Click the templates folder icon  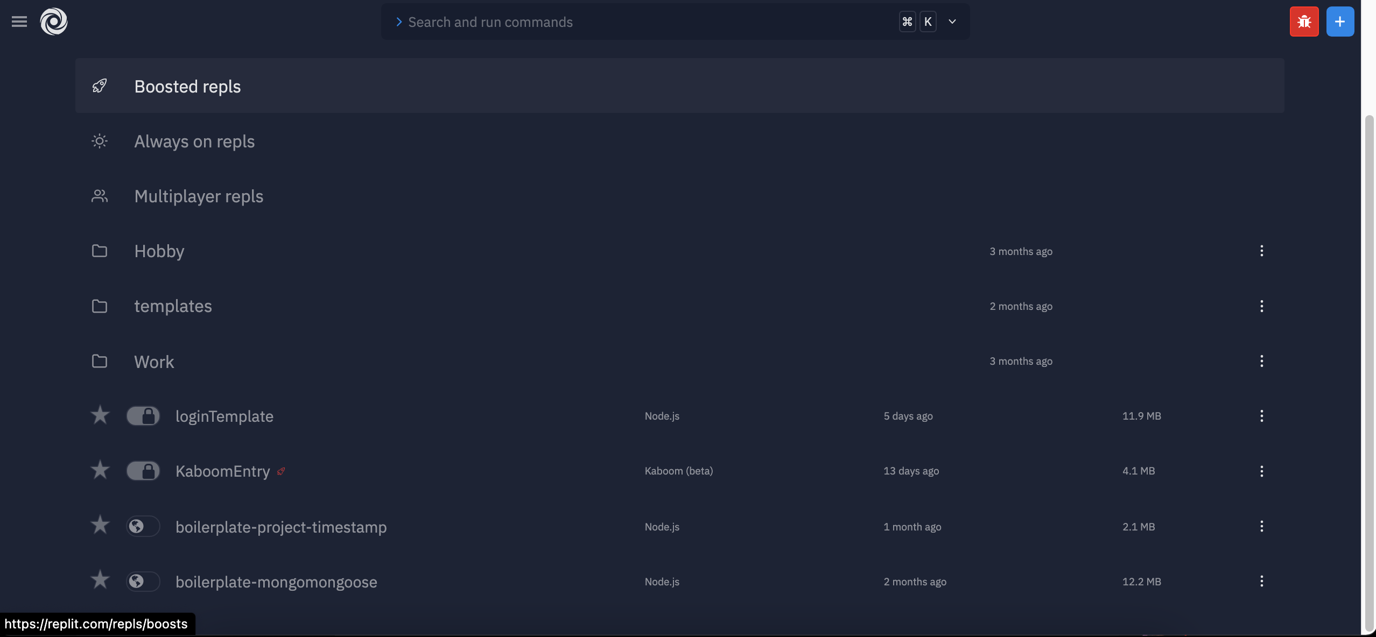pos(100,306)
